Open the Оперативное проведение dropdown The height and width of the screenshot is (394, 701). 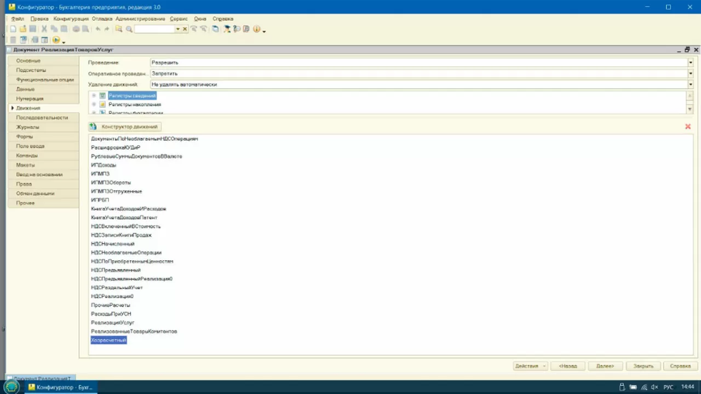[x=690, y=73]
